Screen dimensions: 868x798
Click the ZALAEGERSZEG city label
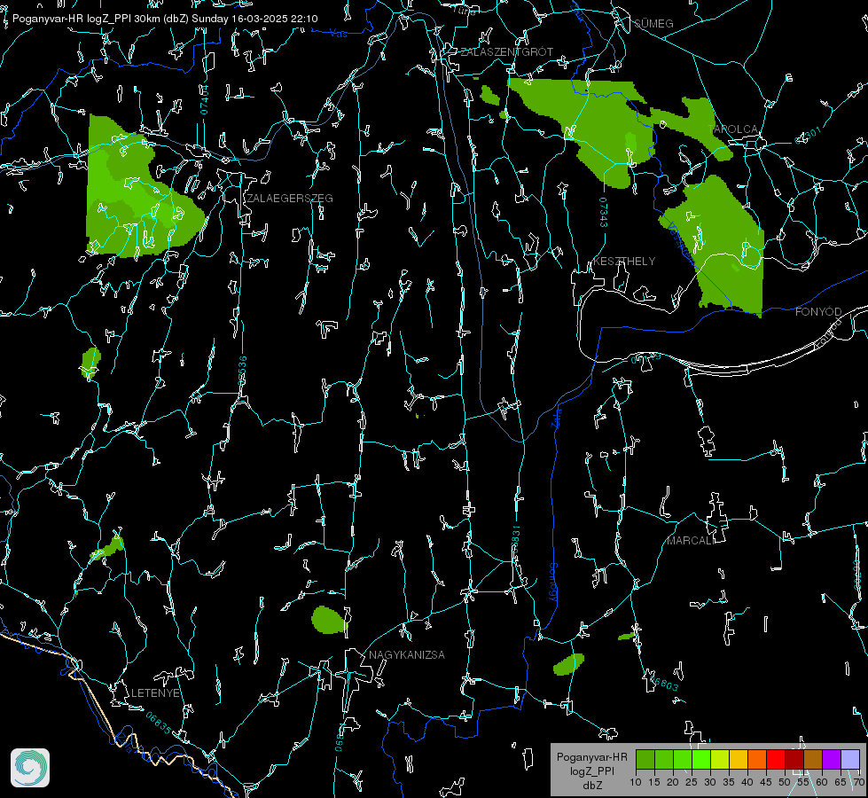pyautogui.click(x=290, y=199)
